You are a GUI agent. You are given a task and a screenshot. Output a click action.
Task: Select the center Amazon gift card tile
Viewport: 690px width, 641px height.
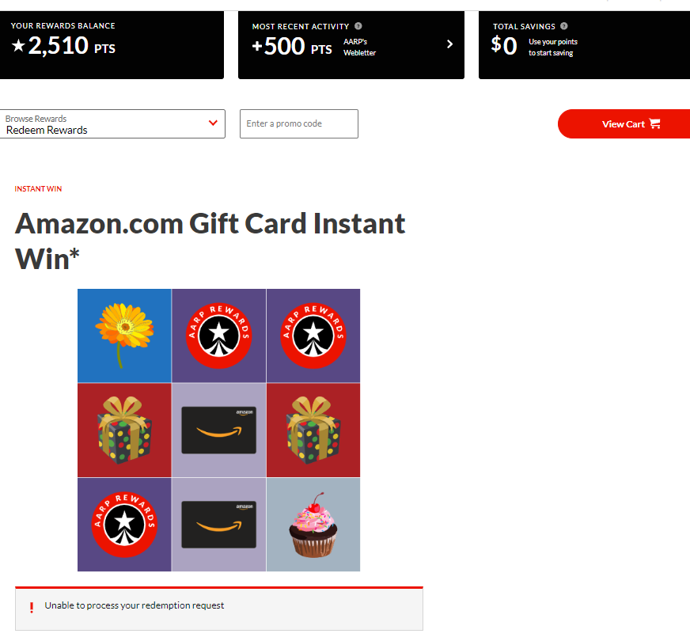[x=218, y=430]
